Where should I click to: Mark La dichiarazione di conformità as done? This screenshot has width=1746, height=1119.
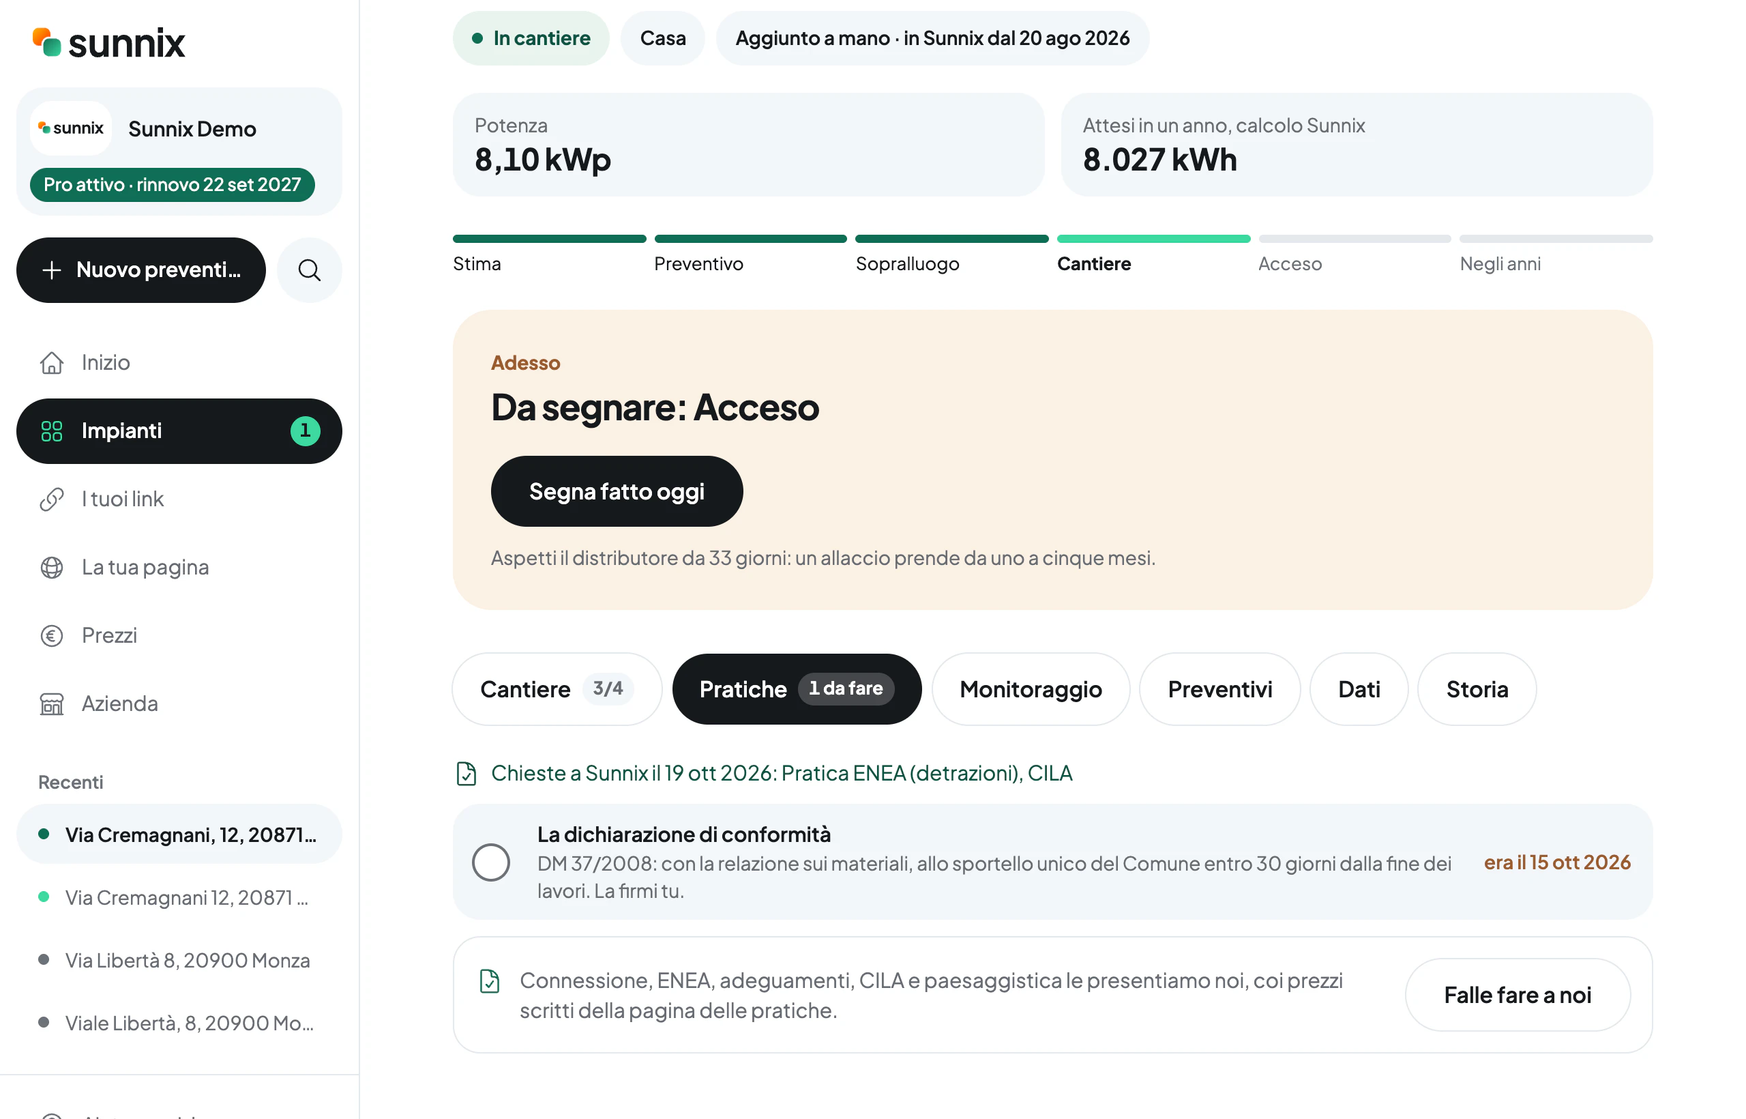(491, 862)
